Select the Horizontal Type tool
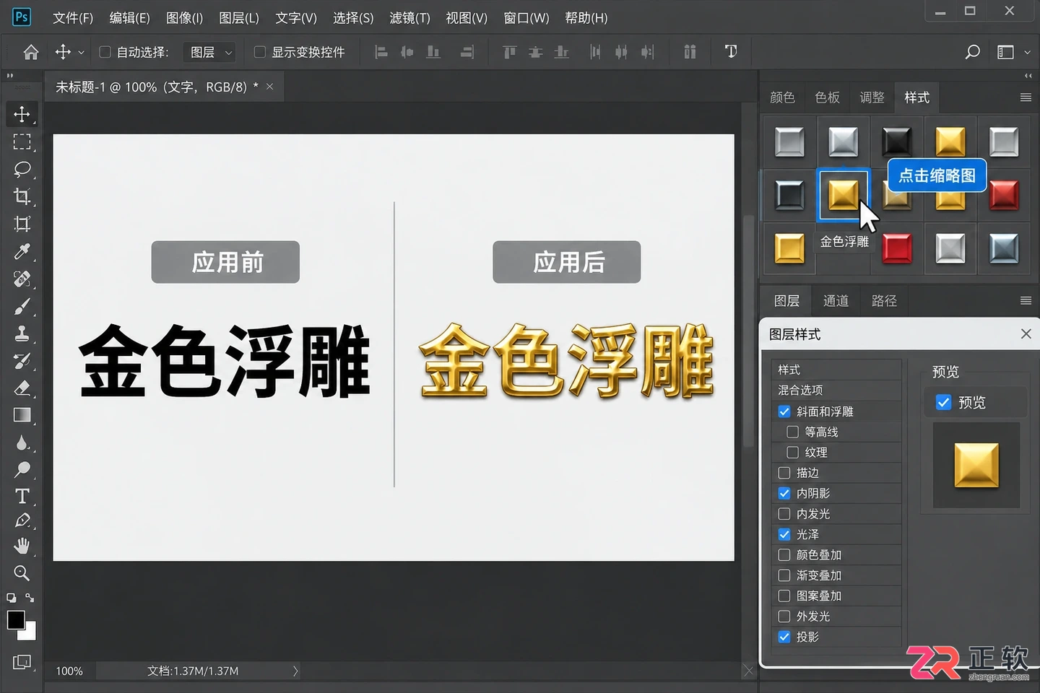The height and width of the screenshot is (693, 1040). tap(22, 496)
